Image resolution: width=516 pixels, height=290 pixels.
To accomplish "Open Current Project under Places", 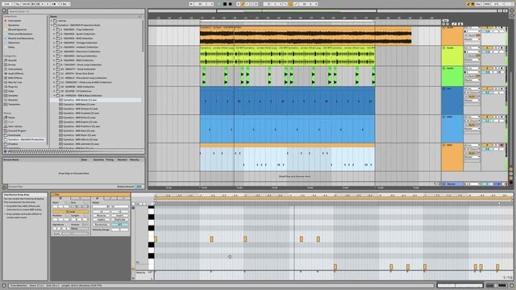I will click(x=17, y=130).
